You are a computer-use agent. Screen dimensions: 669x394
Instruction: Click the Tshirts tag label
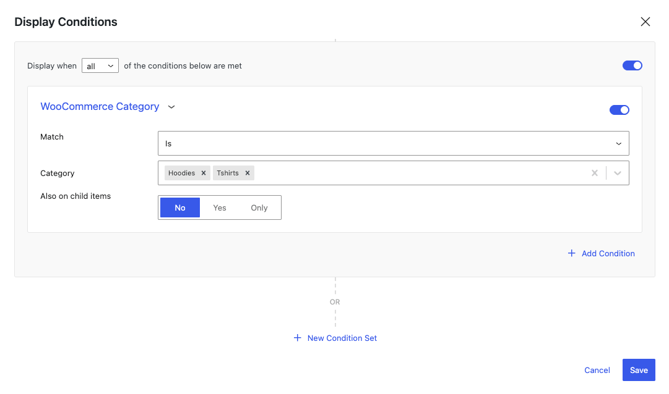pyautogui.click(x=227, y=173)
